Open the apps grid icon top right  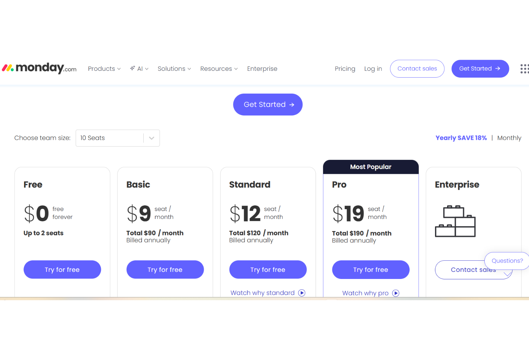click(x=524, y=69)
